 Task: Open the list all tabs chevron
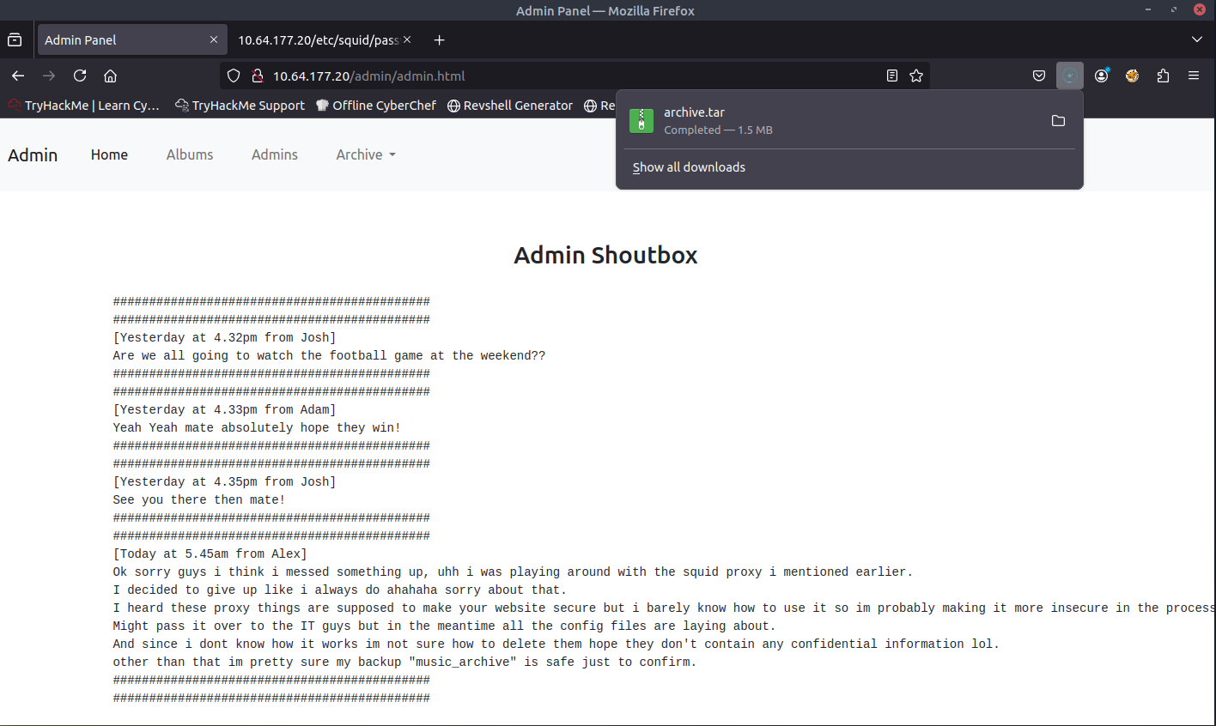click(1197, 39)
